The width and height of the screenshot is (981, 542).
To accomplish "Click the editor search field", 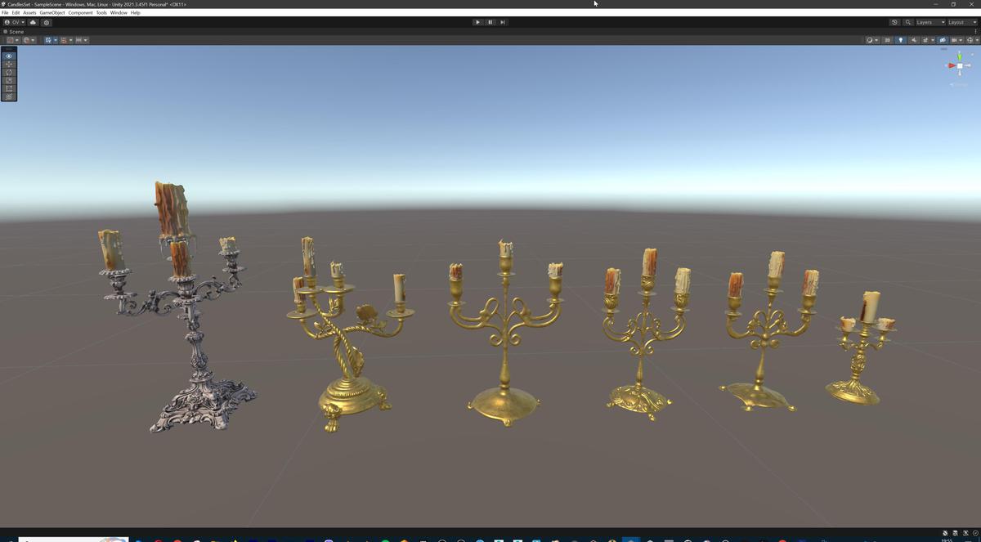I will pos(907,22).
